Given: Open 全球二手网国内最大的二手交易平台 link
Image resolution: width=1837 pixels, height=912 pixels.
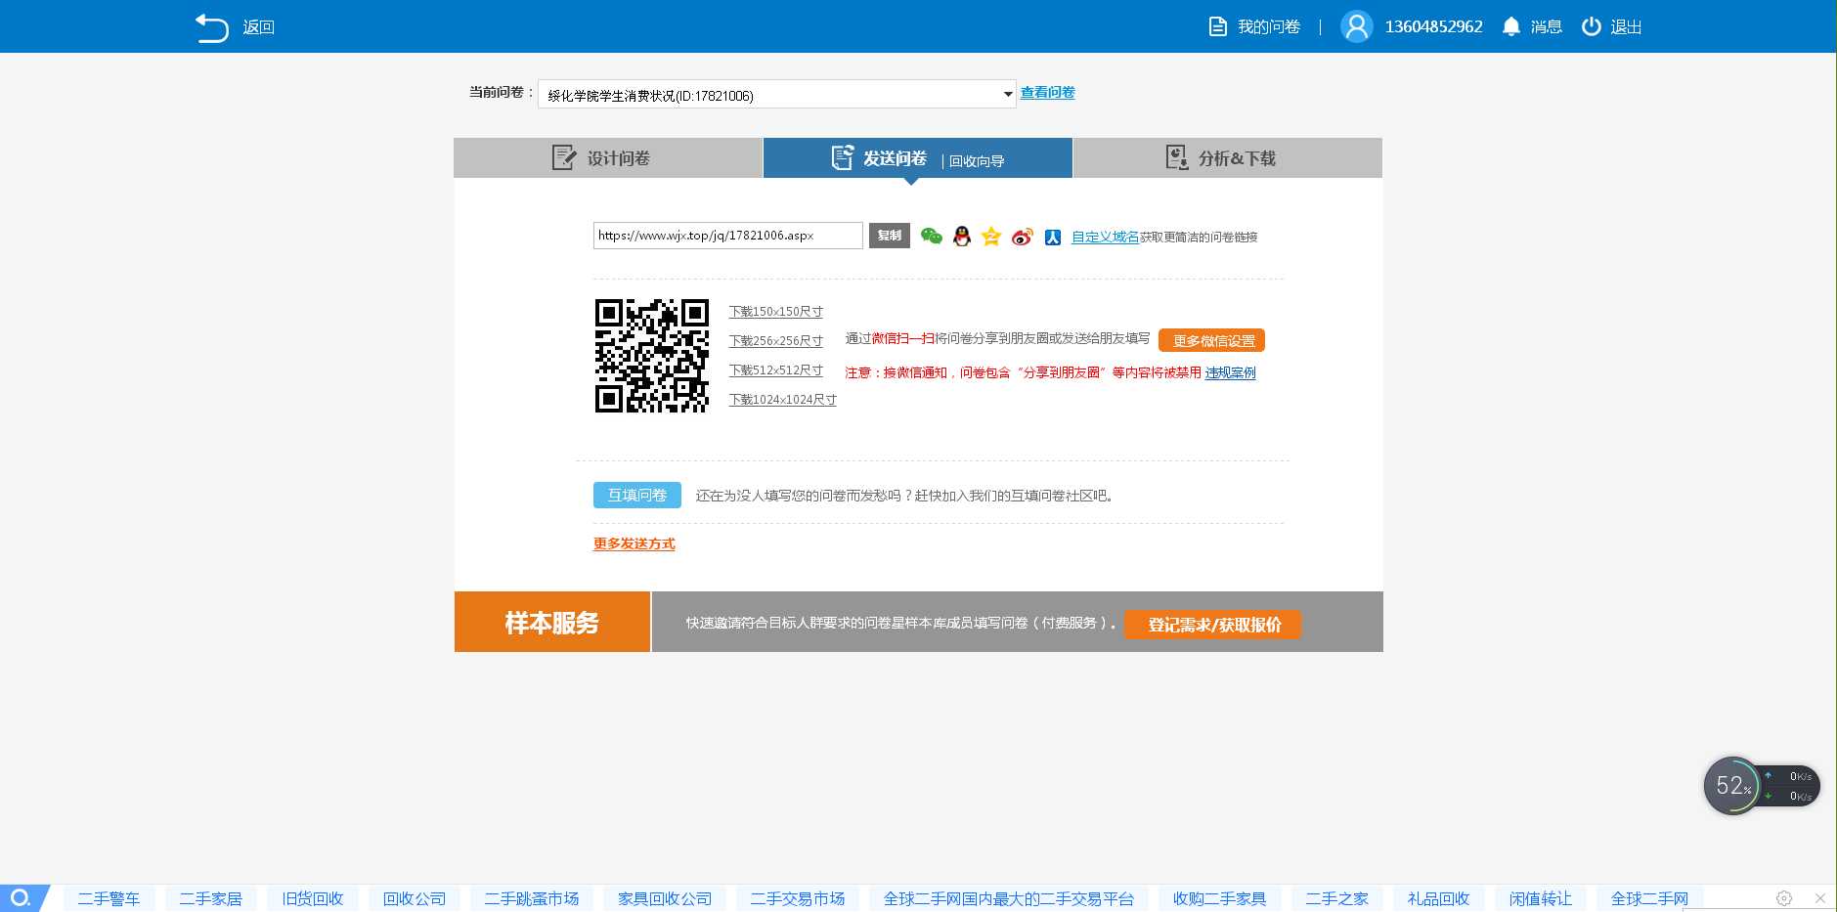Looking at the screenshot, I should pyautogui.click(x=1009, y=898).
